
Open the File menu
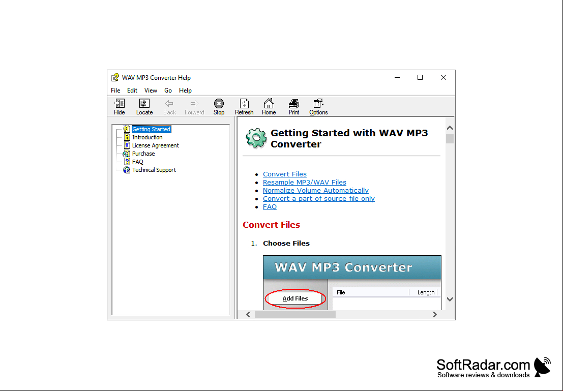coord(115,91)
